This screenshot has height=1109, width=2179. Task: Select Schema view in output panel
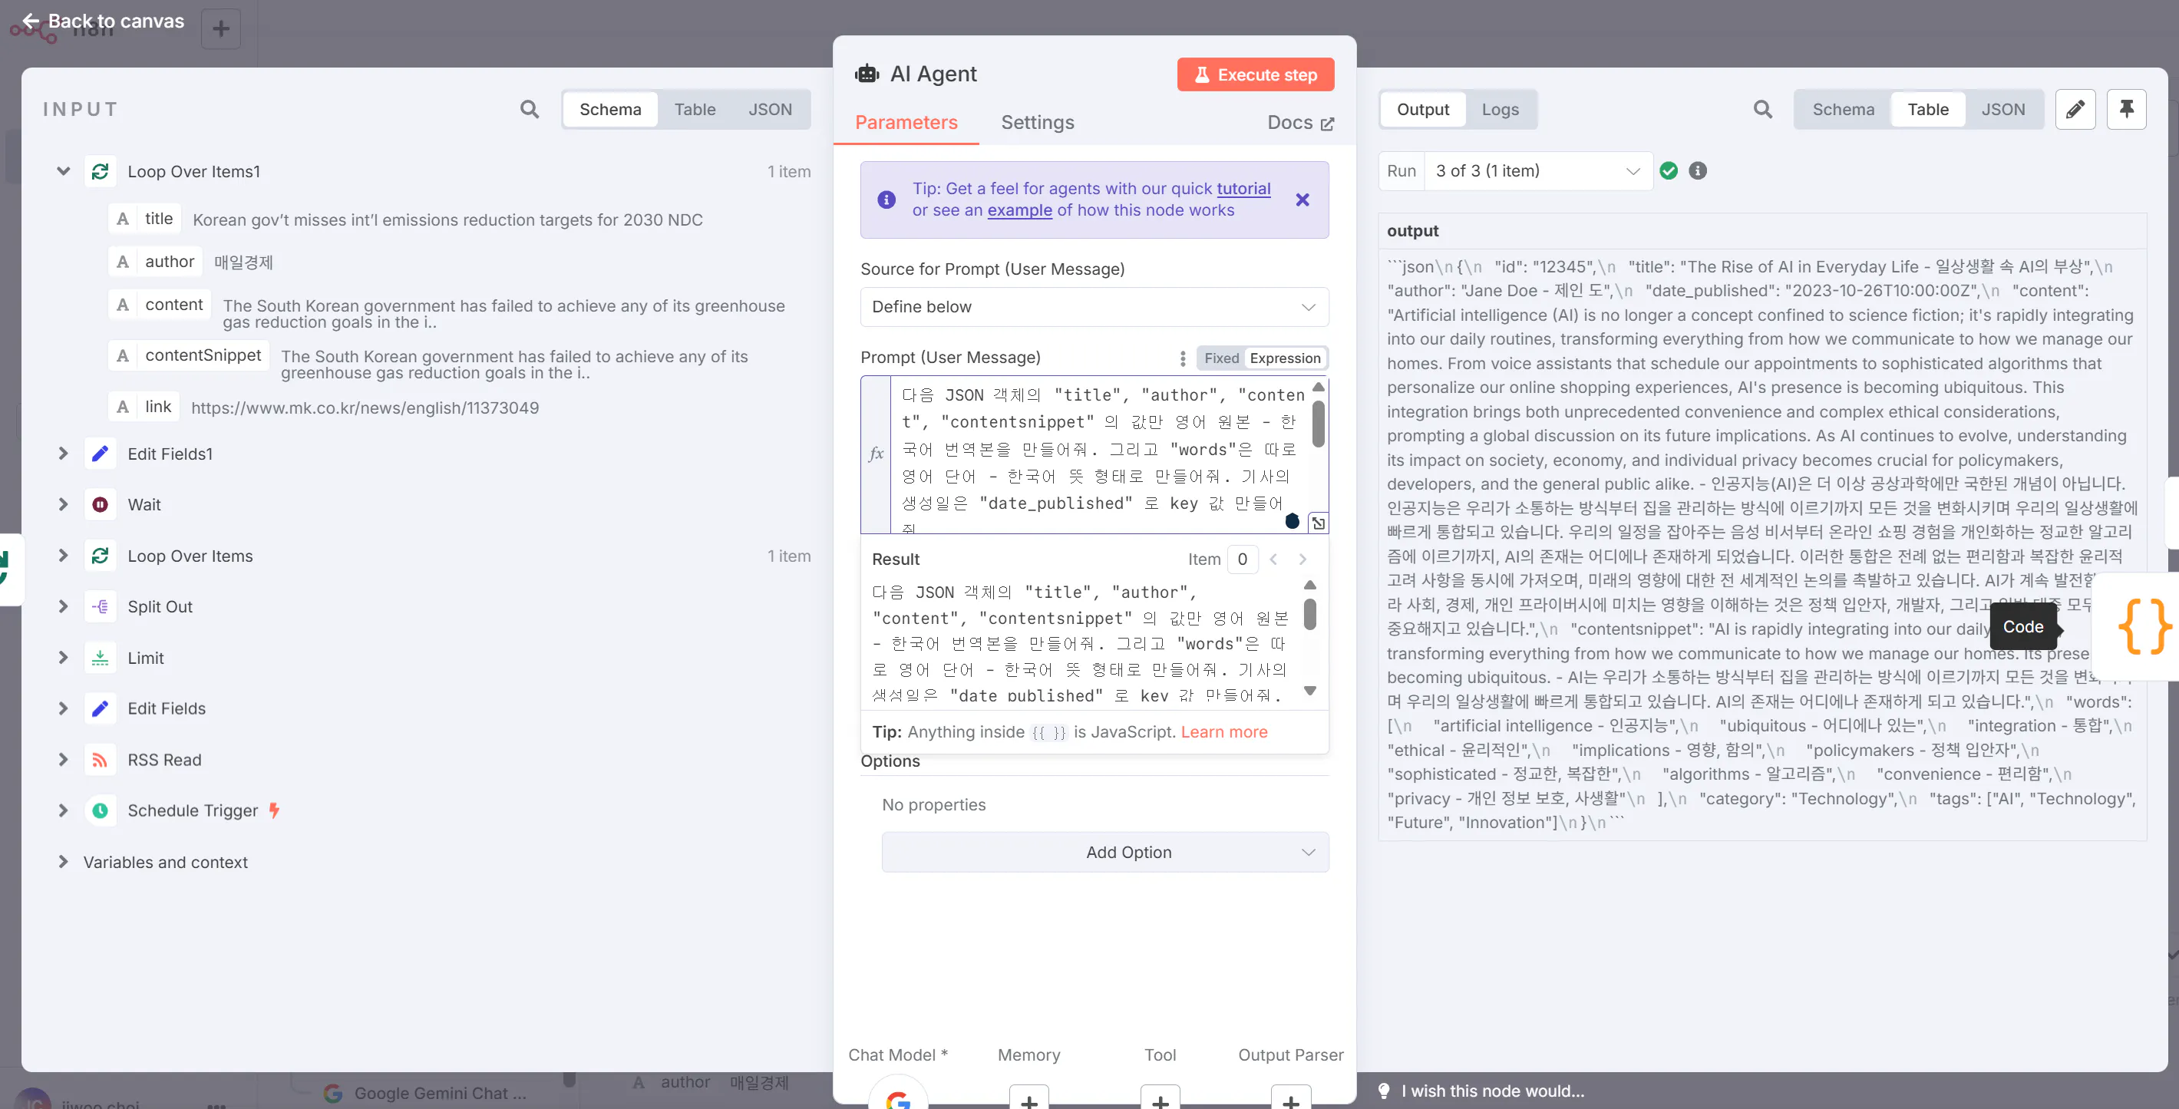[x=1843, y=109]
